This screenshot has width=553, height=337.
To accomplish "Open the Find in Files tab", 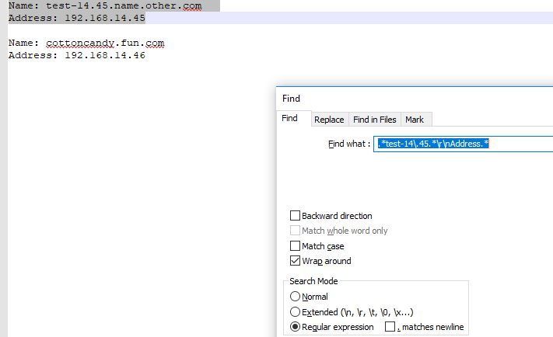I will (374, 120).
